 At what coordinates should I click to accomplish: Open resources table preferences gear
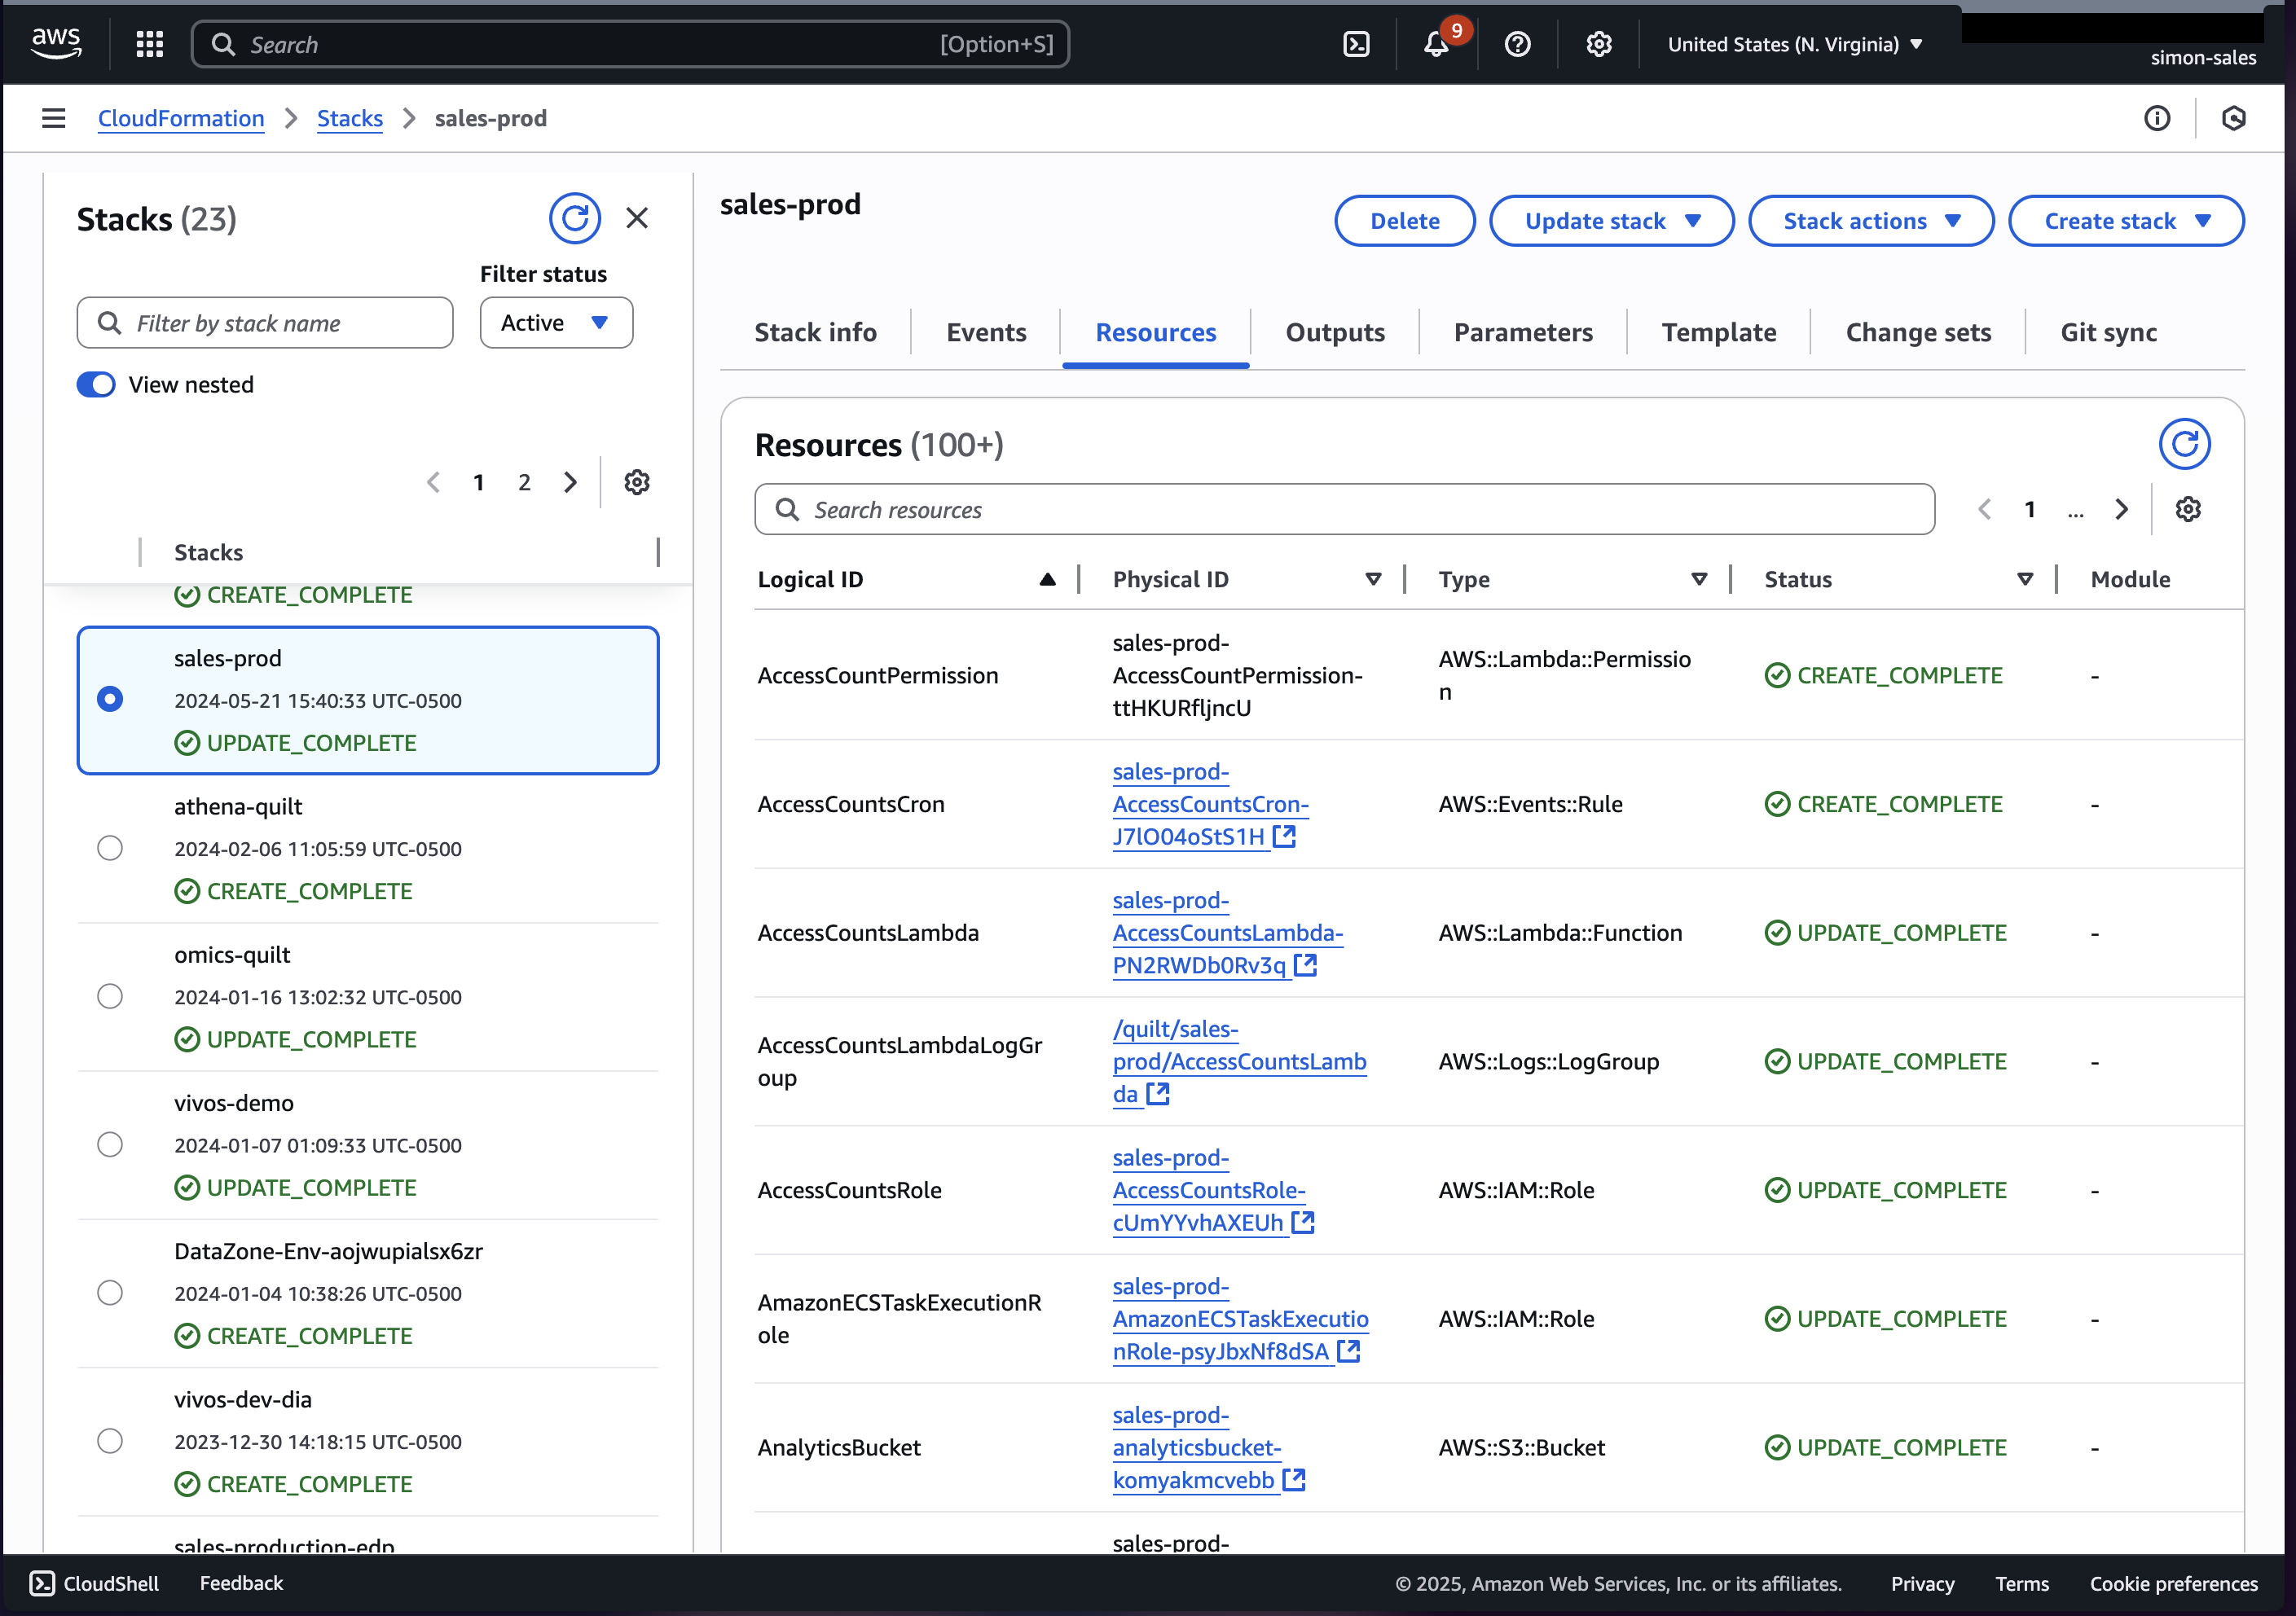point(2188,509)
